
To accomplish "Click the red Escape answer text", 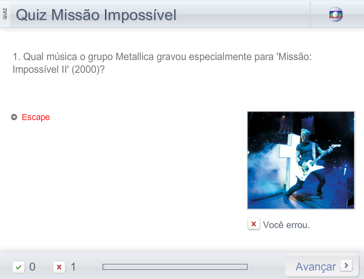I will (36, 117).
